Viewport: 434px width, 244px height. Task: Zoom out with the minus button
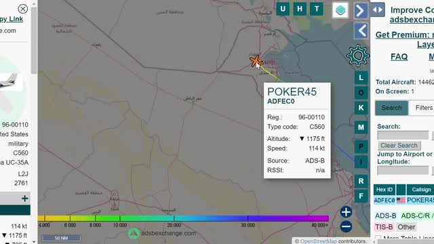(346, 226)
